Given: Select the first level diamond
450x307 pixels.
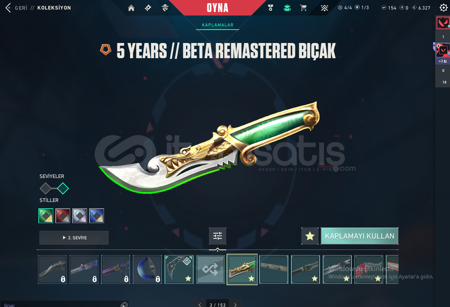Looking at the screenshot, I should [x=45, y=189].
